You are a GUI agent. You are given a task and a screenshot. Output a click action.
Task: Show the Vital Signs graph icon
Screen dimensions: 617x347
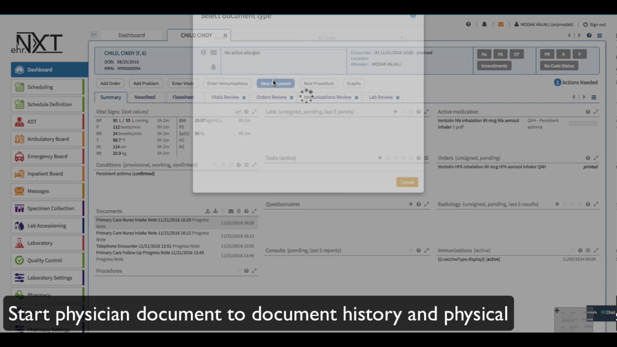pyautogui.click(x=238, y=112)
